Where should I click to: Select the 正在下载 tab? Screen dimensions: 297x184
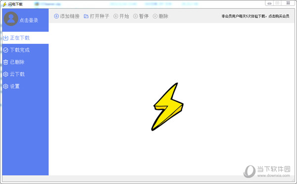(25, 38)
